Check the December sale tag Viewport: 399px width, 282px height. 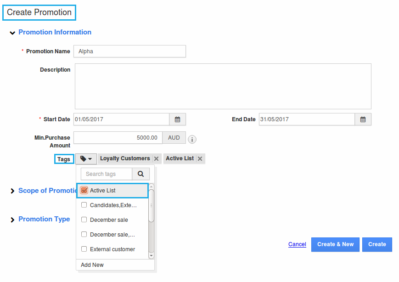click(x=84, y=220)
